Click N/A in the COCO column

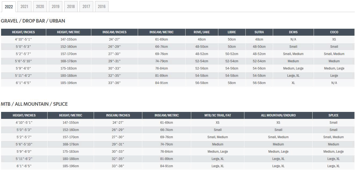pyautogui.click(x=334, y=83)
